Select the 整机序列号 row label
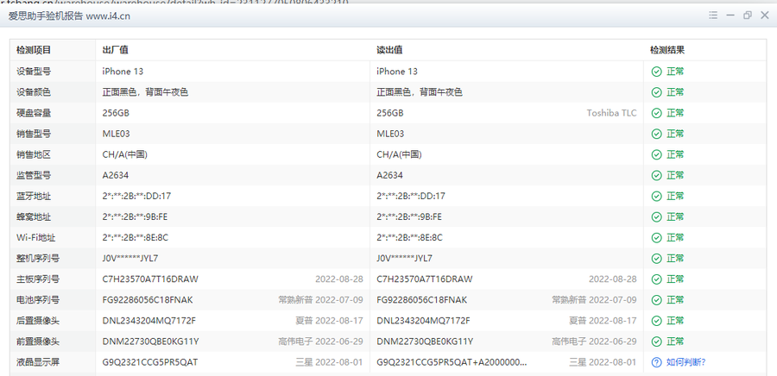The width and height of the screenshot is (777, 376). 38,258
